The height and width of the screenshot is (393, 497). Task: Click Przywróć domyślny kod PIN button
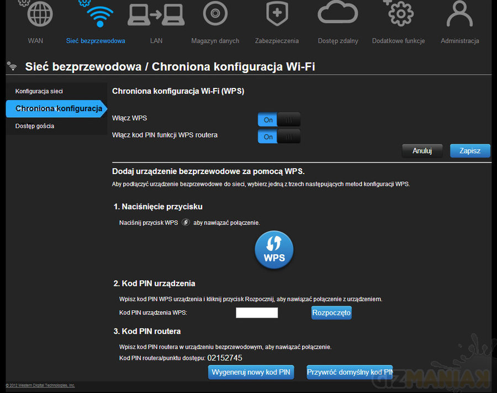tap(350, 372)
